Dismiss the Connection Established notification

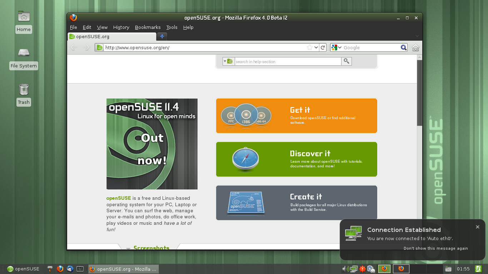point(478,227)
